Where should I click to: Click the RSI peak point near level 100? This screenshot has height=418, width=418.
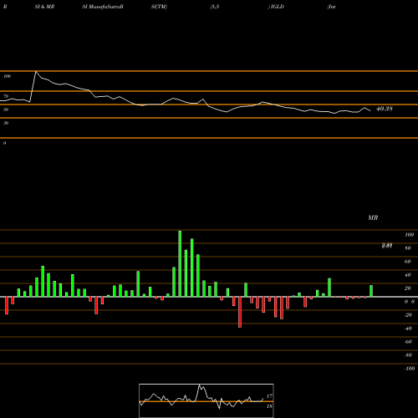click(36, 72)
